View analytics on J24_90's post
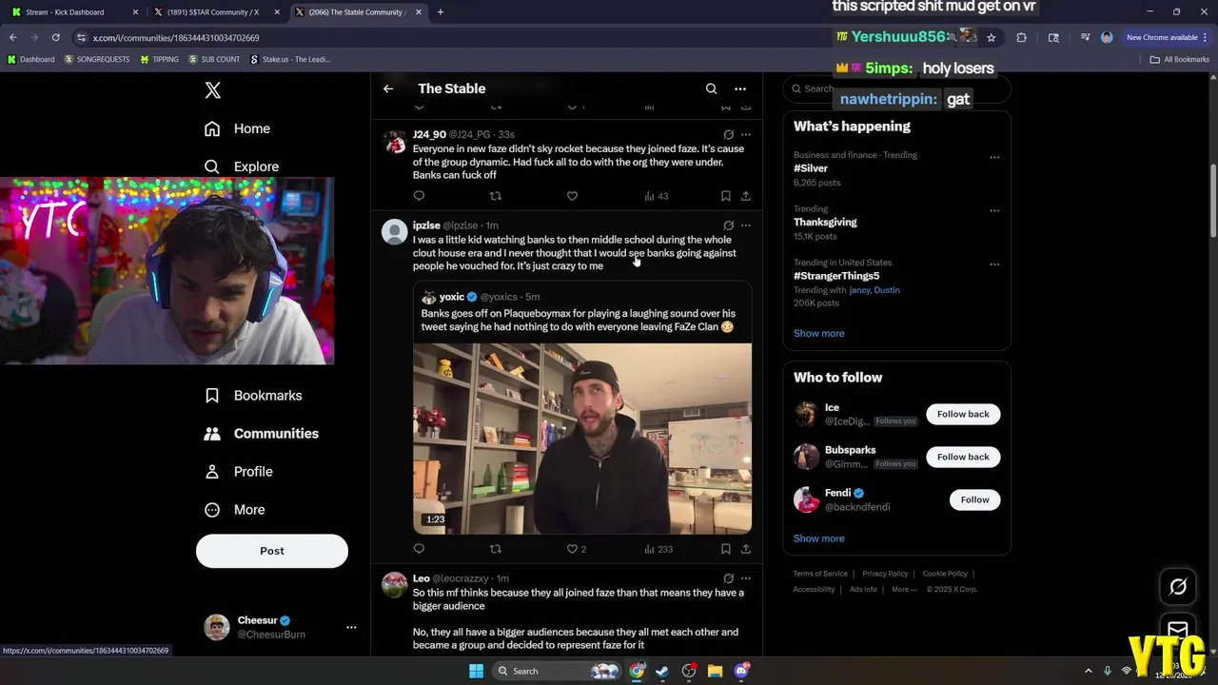This screenshot has width=1218, height=685. (x=657, y=196)
